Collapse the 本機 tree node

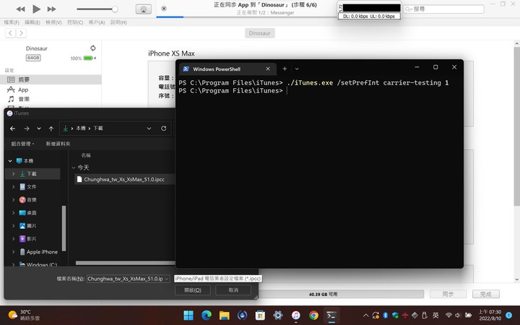[x=10, y=161]
